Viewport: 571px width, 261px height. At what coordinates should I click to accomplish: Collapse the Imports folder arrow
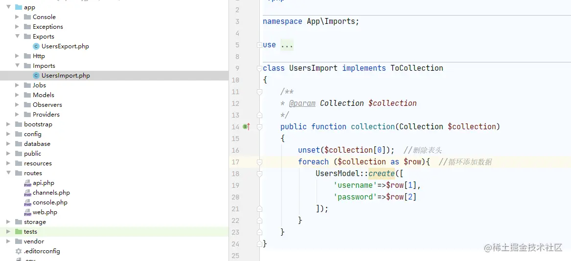tap(17, 66)
